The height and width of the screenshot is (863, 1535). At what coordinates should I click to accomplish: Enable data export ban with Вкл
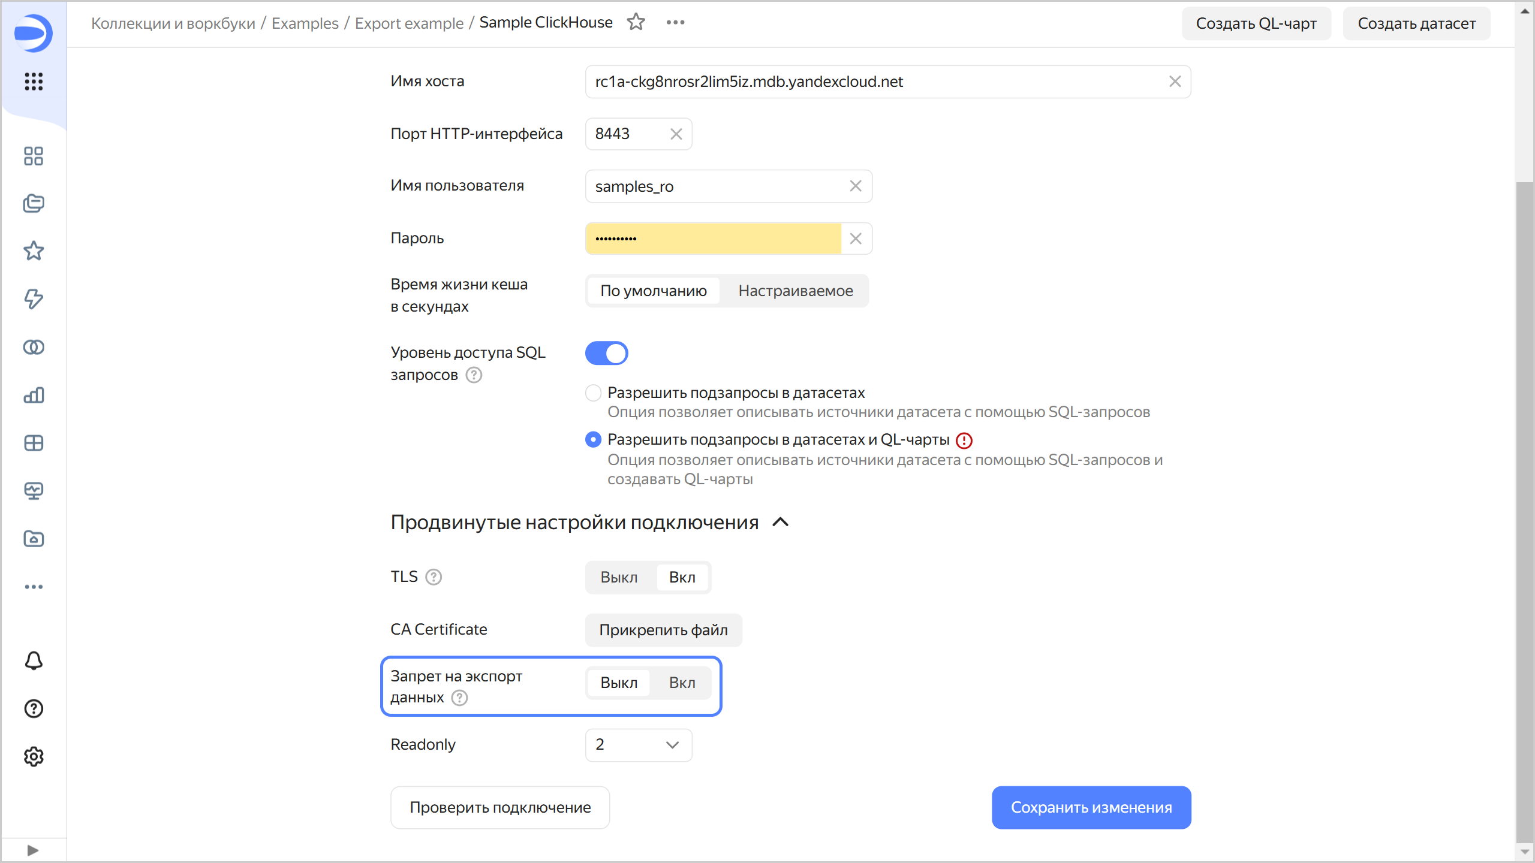[x=682, y=683]
